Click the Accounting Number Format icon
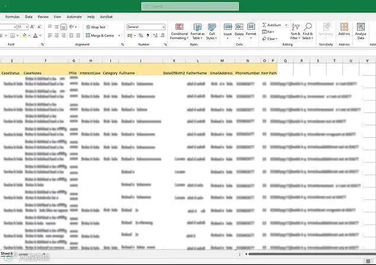The image size is (376, 265). point(130,35)
